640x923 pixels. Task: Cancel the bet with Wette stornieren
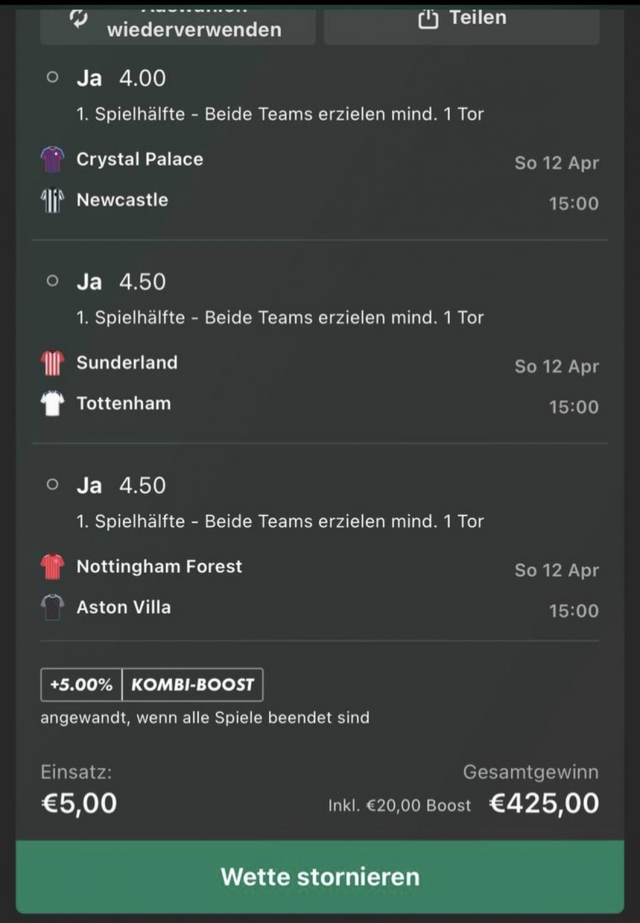[320, 876]
